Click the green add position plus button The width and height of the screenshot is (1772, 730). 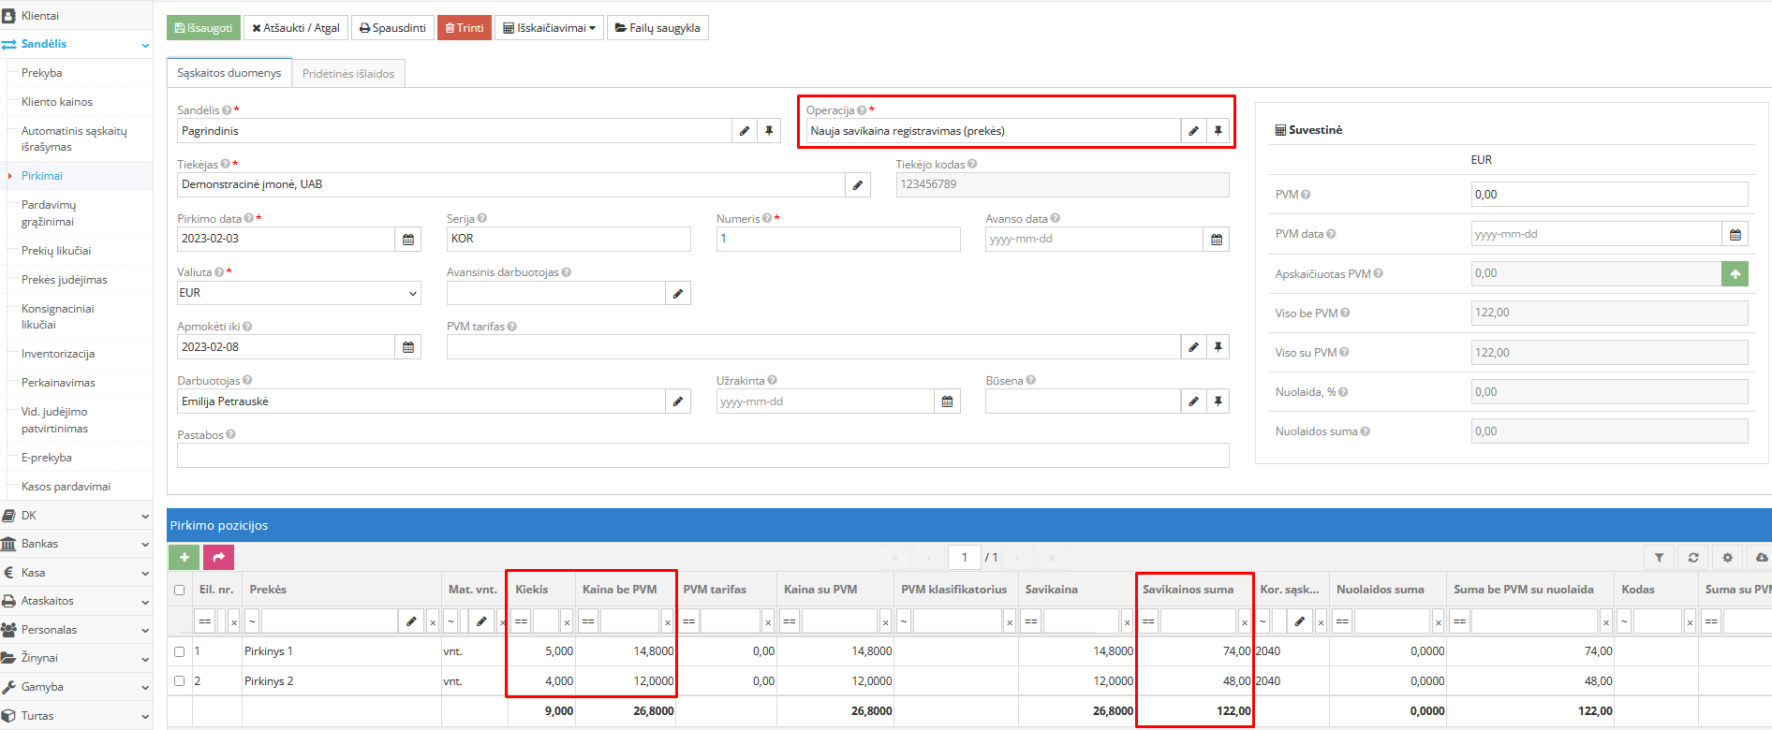click(184, 558)
